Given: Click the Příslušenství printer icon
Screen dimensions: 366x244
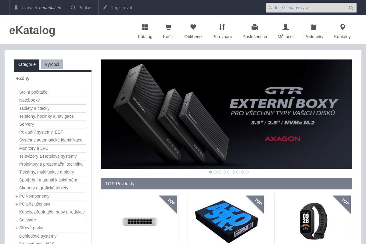Looking at the screenshot, I should pyautogui.click(x=255, y=27).
